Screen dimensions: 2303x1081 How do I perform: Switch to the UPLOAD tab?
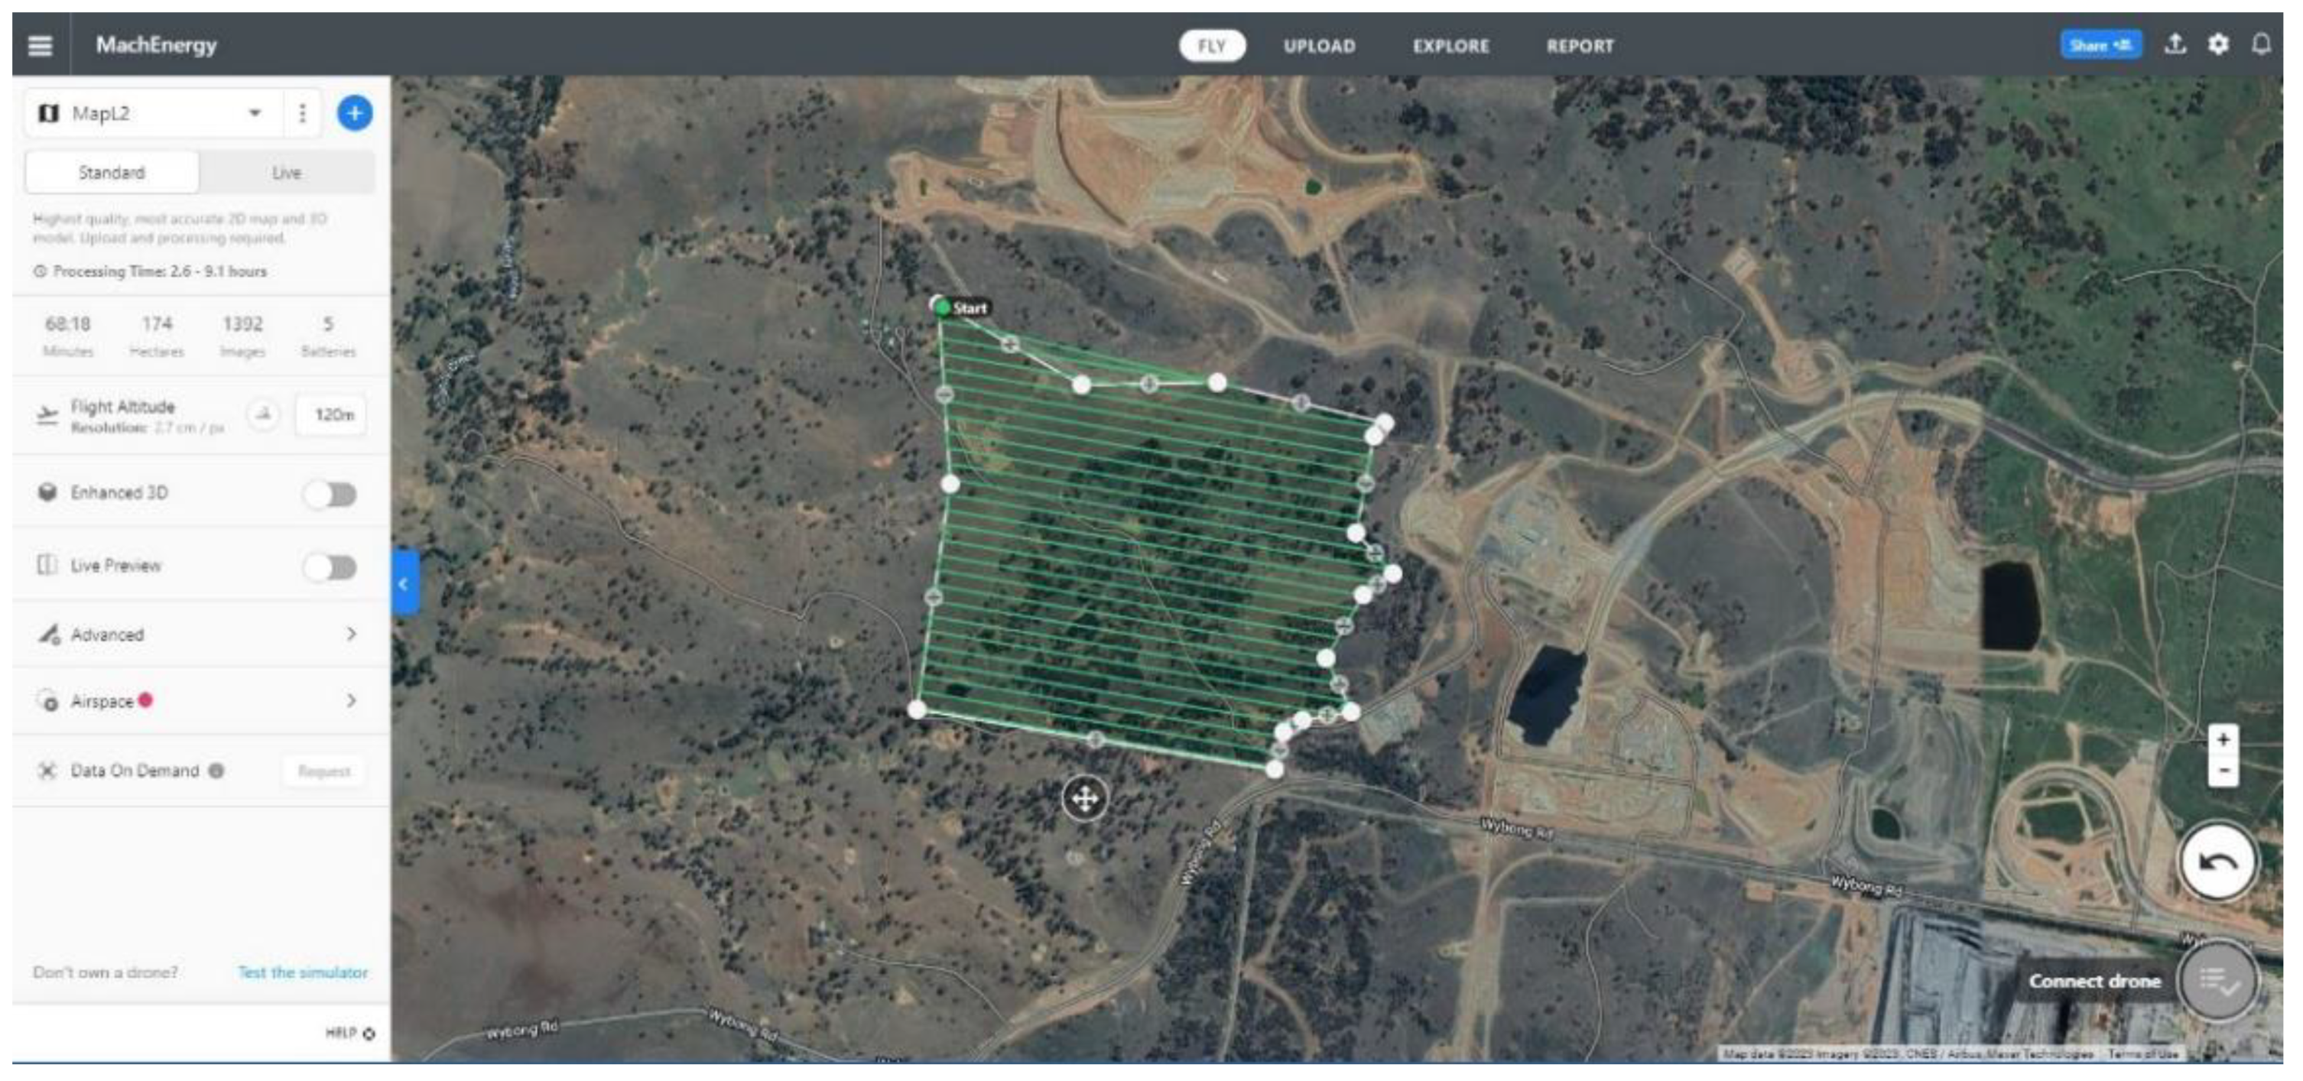click(1319, 46)
